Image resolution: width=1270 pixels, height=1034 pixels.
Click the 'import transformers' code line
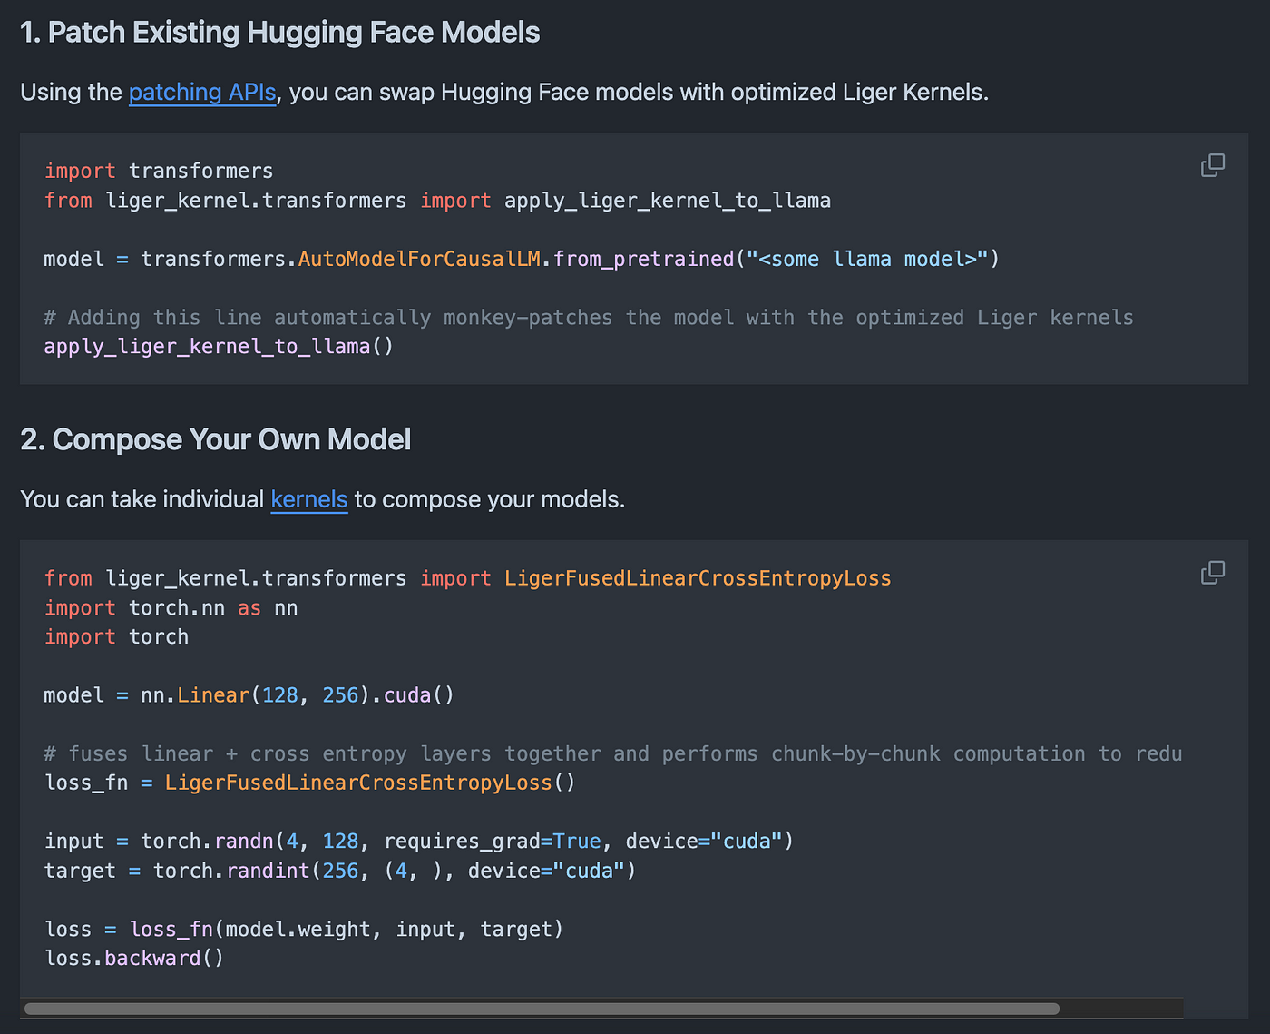click(159, 172)
